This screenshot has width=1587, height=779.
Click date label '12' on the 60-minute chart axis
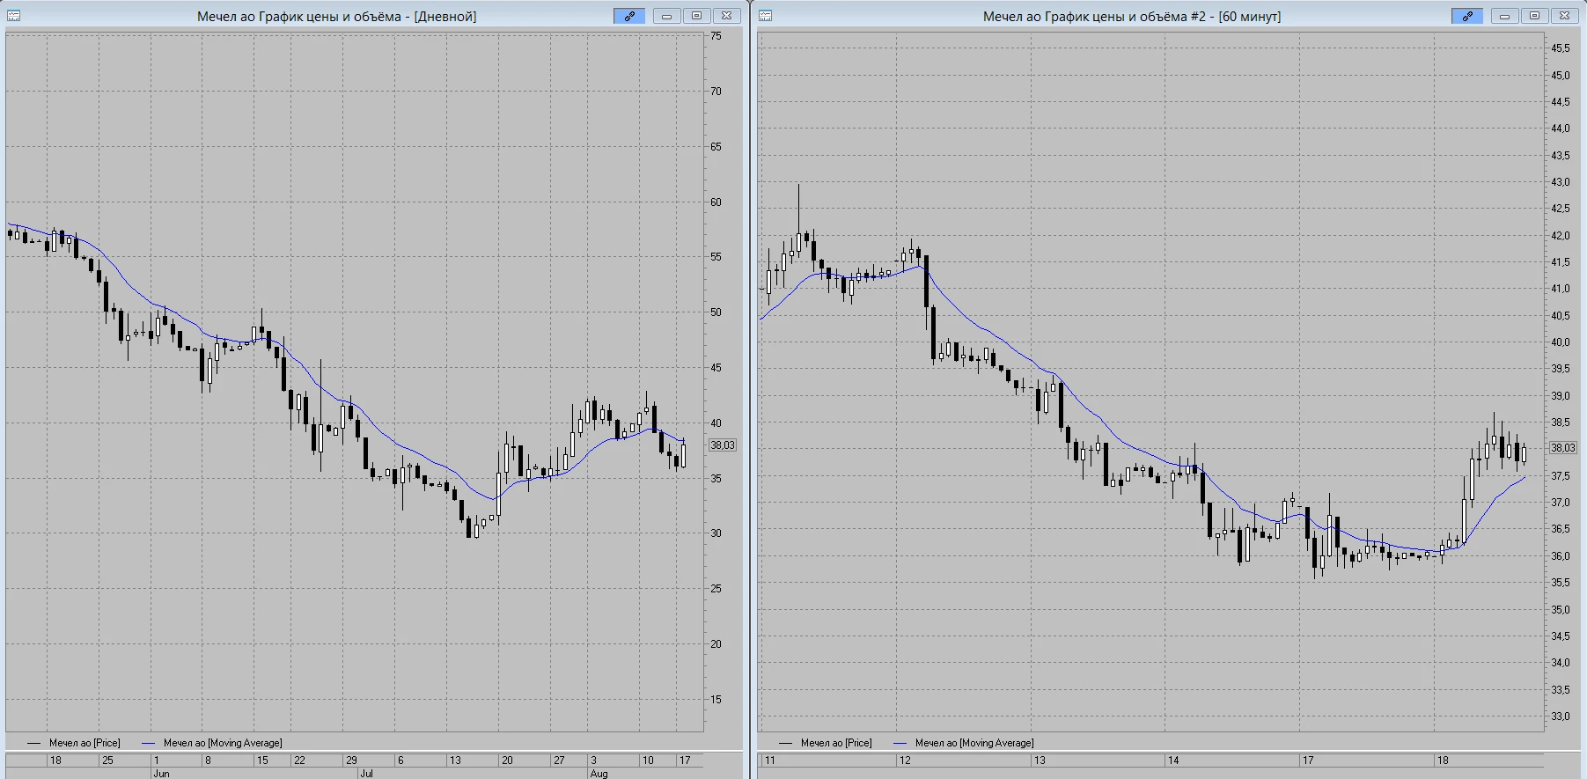click(905, 761)
